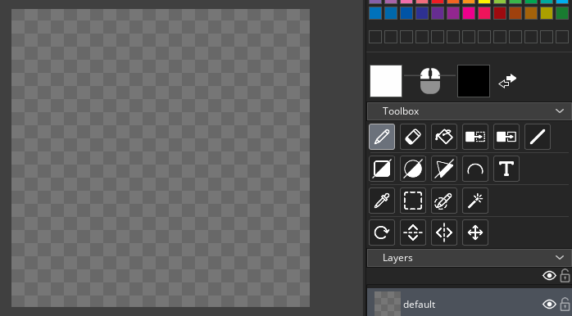Select the Eraser tool
The width and height of the screenshot is (572, 316).
(x=413, y=137)
